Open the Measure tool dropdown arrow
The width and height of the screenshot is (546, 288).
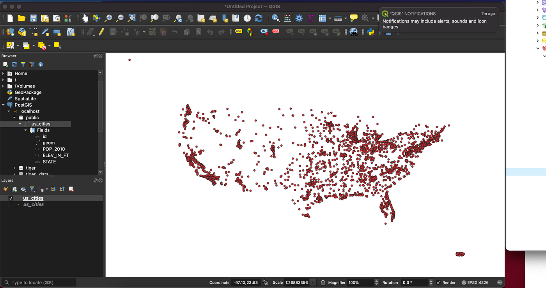coord(346,18)
